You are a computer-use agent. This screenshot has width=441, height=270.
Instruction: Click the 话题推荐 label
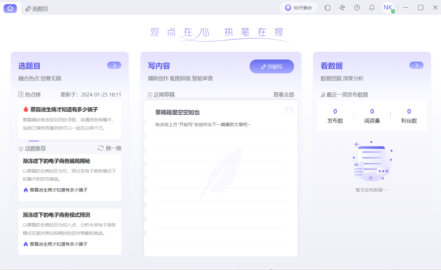pos(32,149)
